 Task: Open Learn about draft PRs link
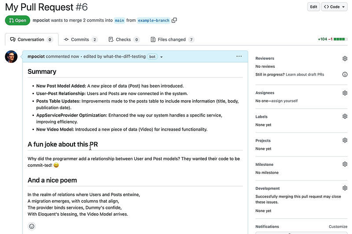pyautogui.click(x=305, y=74)
